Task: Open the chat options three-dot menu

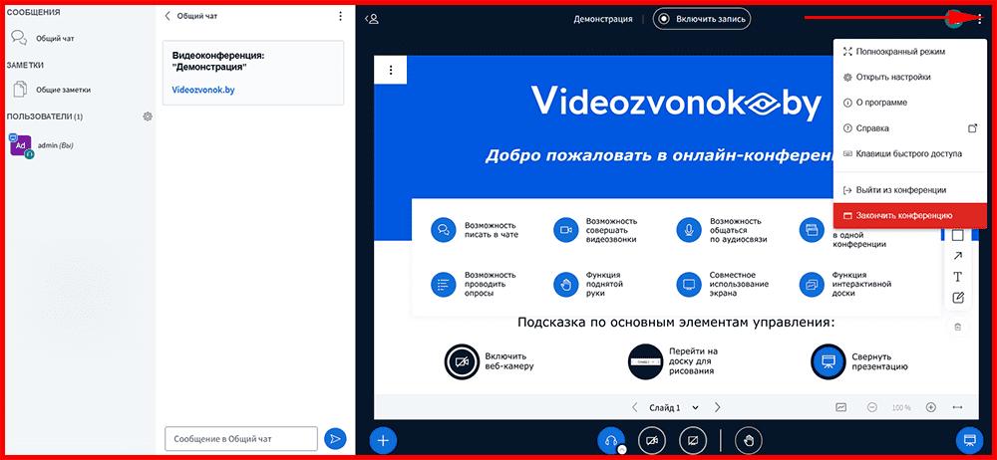Action: (x=340, y=16)
